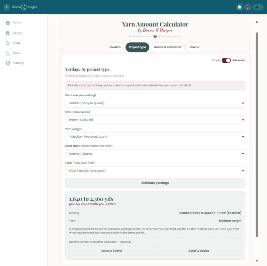Switch to Resize & substitute tab
Viewport: 267px width, 266px height.
[x=168, y=47]
